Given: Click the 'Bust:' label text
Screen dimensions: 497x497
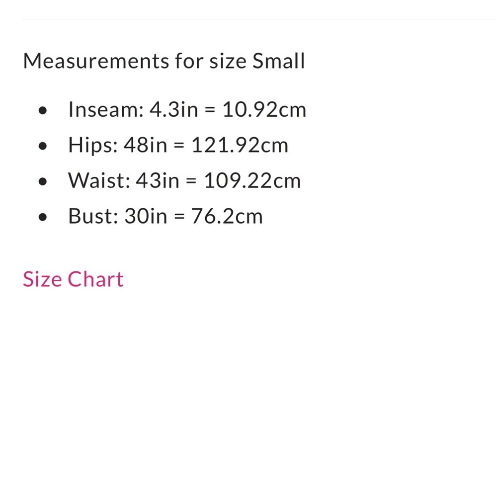Looking at the screenshot, I should [93, 216].
